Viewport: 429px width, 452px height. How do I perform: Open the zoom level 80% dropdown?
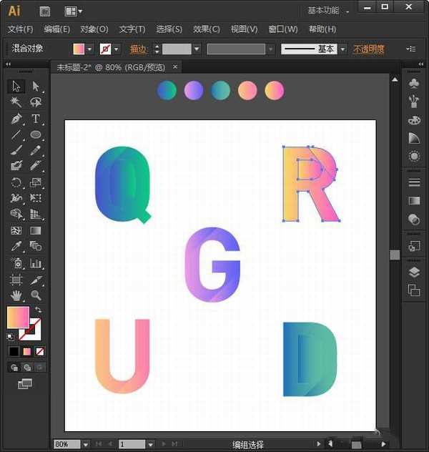pyautogui.click(x=85, y=444)
